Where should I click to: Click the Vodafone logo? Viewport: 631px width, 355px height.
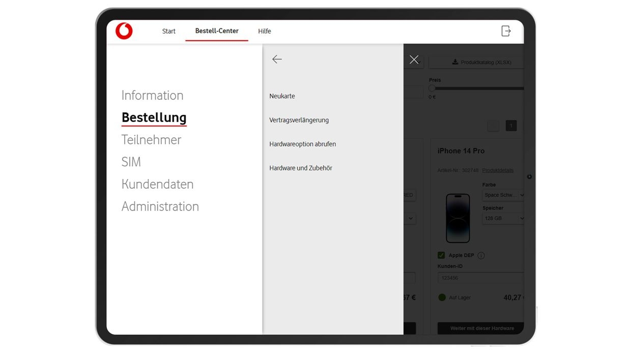click(x=124, y=31)
